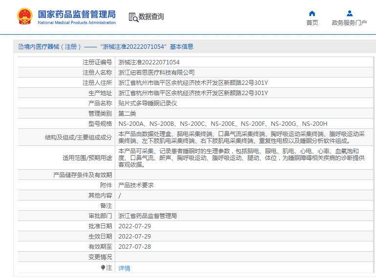This screenshot has height=279, width=376.
Task: Open the 首页 menu item
Action: click(312, 22)
